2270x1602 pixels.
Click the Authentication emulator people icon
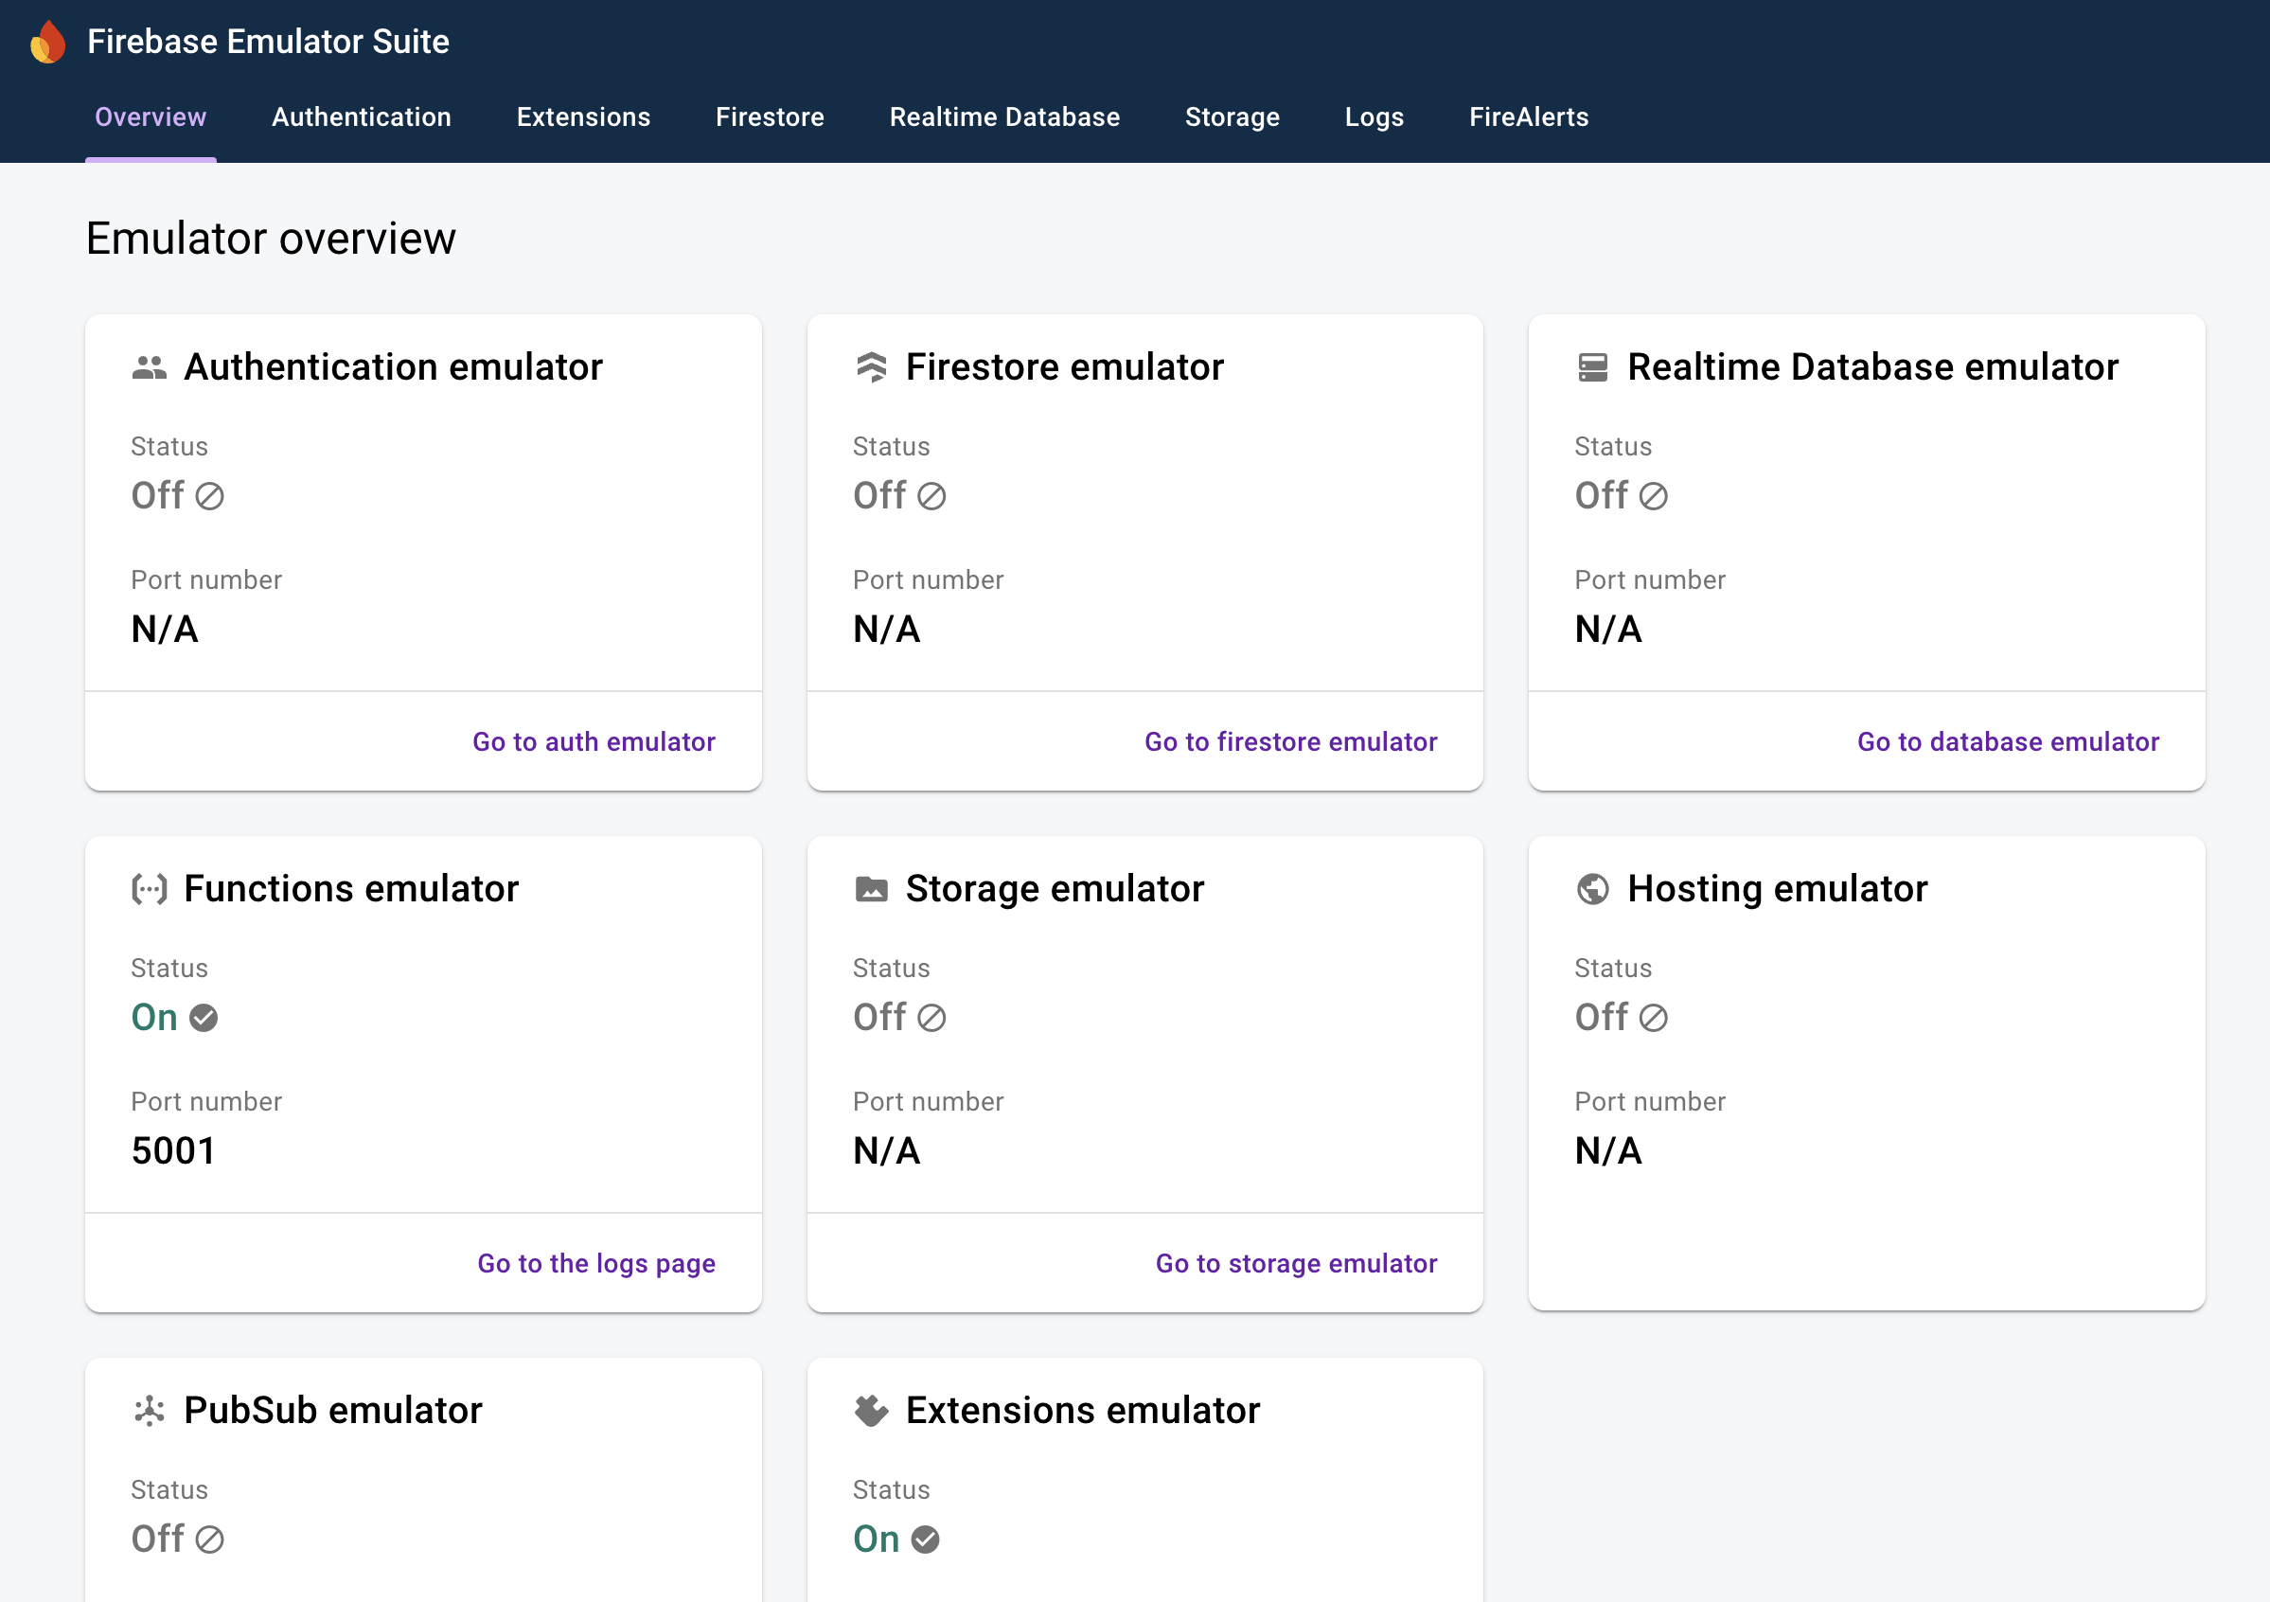click(x=150, y=368)
